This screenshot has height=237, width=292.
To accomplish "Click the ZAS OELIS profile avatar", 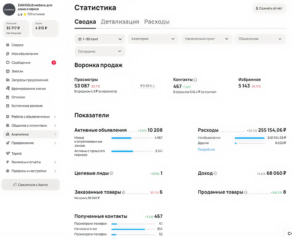I will click(8, 10).
